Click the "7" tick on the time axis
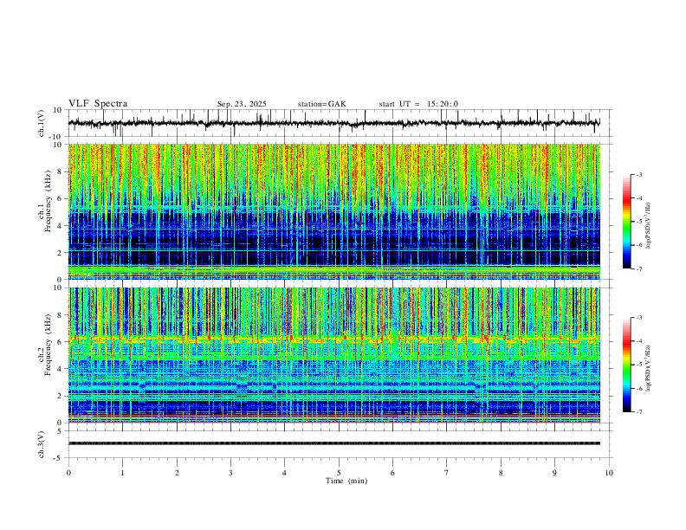The height and width of the screenshot is (530, 686). [x=447, y=473]
